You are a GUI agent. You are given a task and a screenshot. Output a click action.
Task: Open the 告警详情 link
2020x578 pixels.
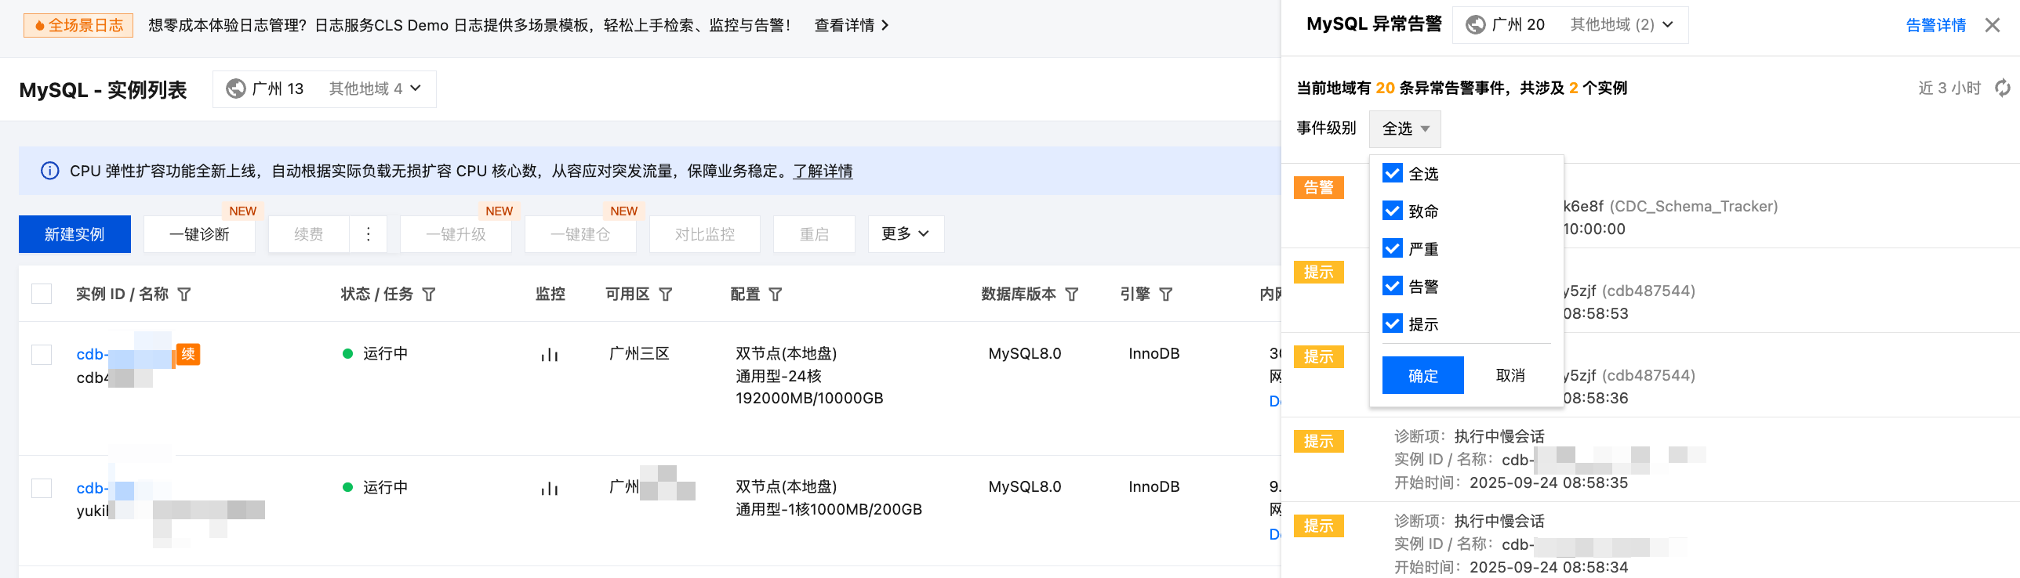click(x=1936, y=25)
